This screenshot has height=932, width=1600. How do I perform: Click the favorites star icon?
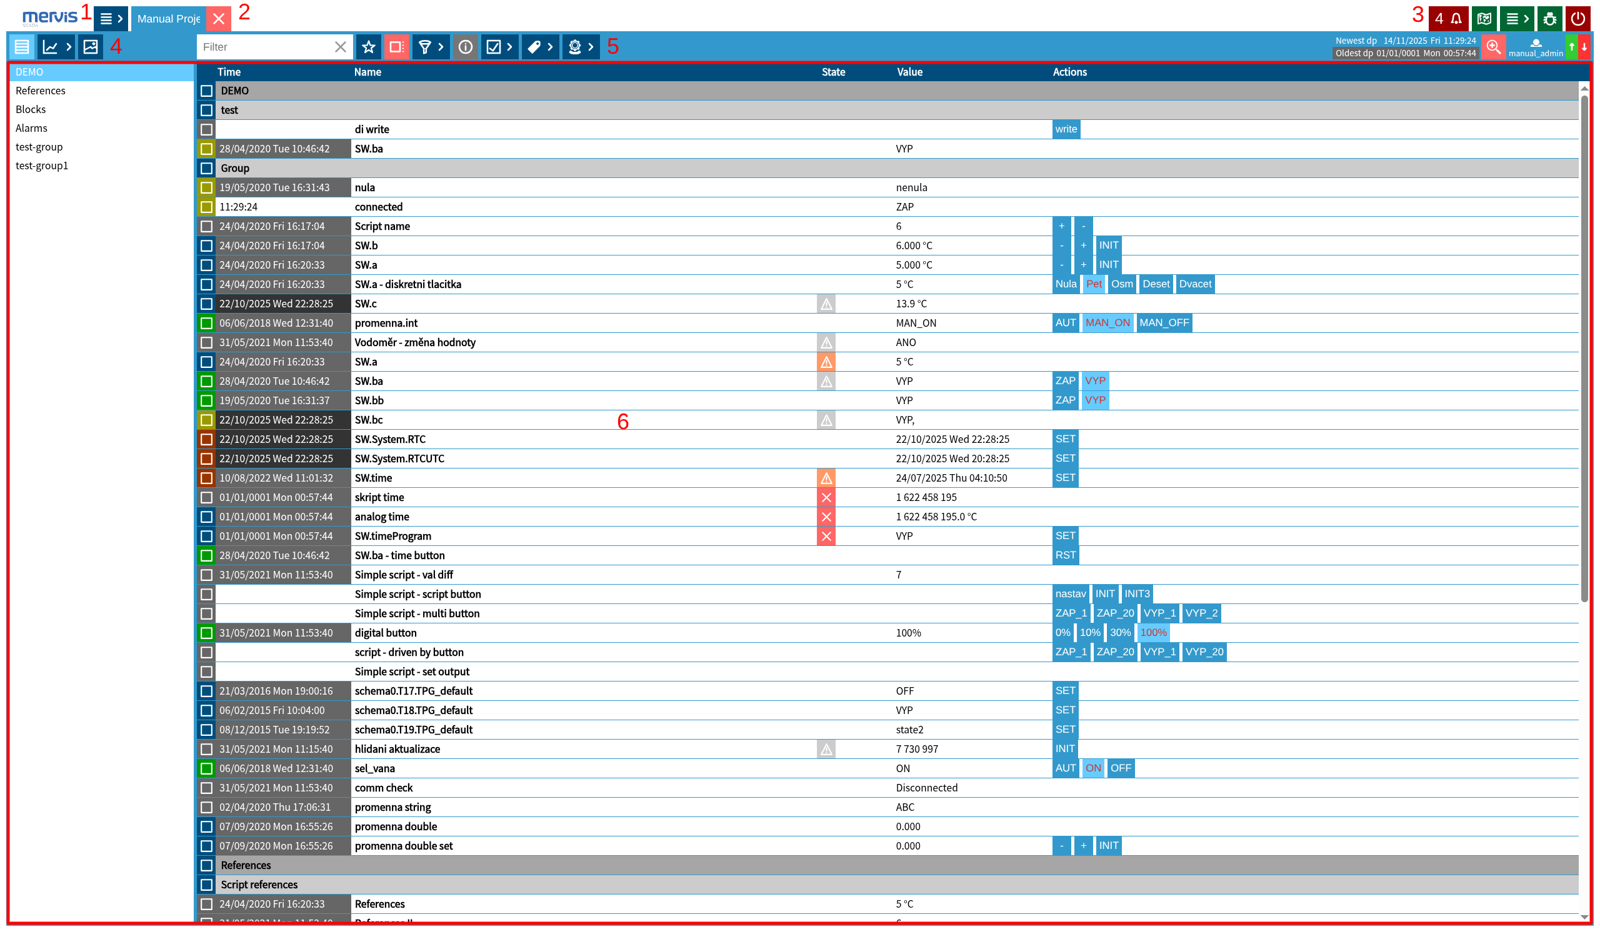pyautogui.click(x=368, y=46)
